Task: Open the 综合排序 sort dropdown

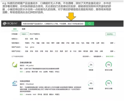Action: pyautogui.click(x=86, y=56)
